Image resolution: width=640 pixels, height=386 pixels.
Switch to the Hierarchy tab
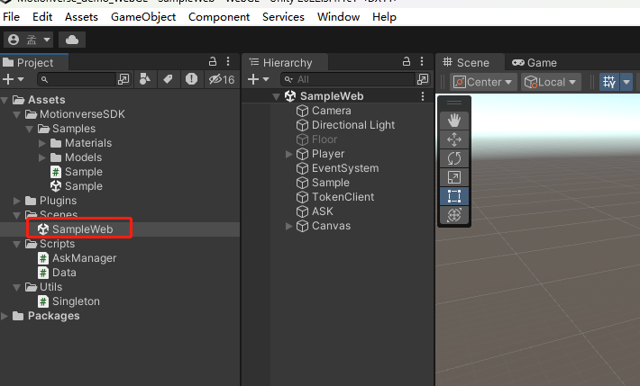pyautogui.click(x=286, y=62)
